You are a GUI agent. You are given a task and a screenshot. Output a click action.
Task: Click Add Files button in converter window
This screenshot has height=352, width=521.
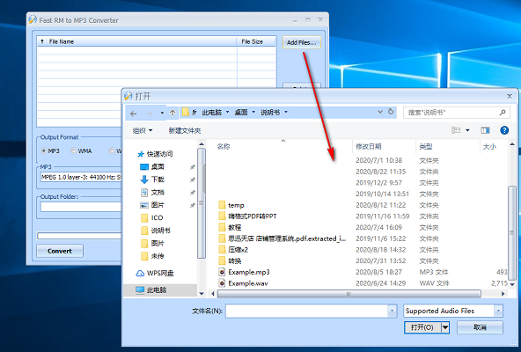point(302,42)
